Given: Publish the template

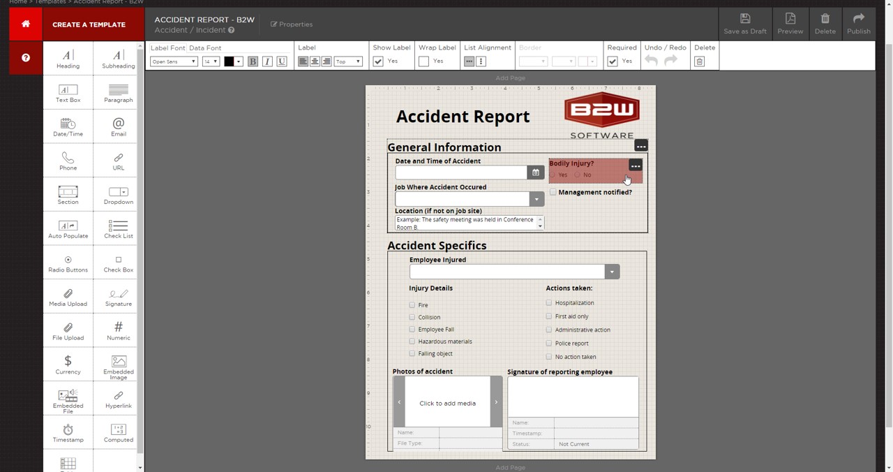Looking at the screenshot, I should tap(859, 24).
